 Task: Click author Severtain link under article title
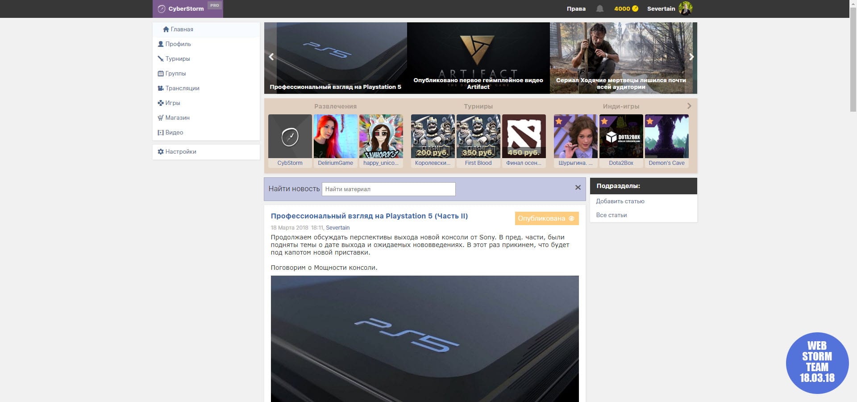pos(337,228)
